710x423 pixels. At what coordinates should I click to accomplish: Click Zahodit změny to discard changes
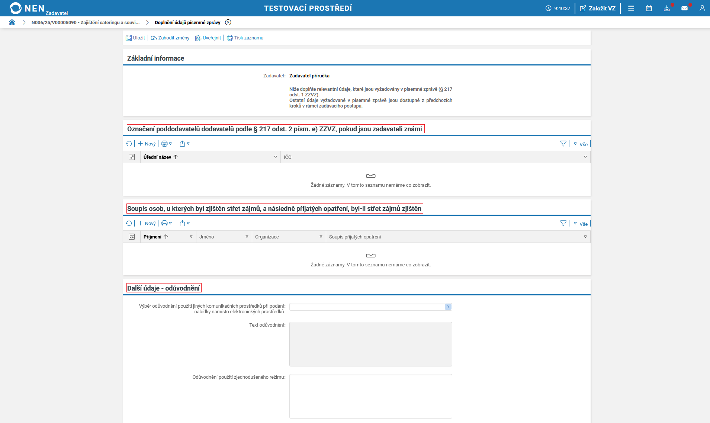pyautogui.click(x=170, y=38)
